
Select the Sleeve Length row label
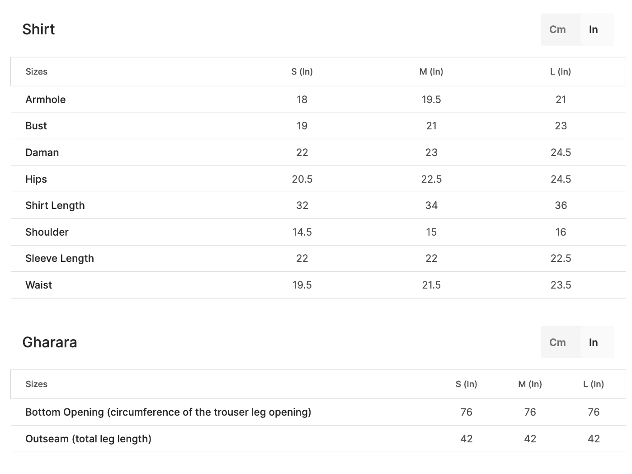pos(60,258)
